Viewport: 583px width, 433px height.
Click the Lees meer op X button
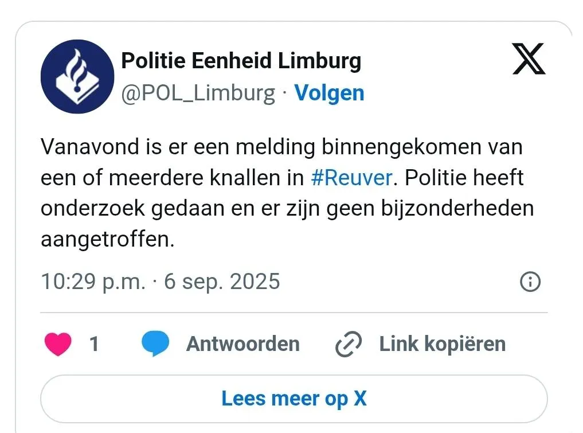pos(294,399)
